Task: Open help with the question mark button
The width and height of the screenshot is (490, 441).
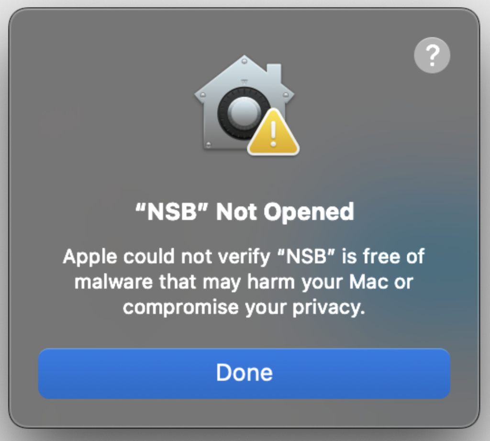Action: (x=432, y=55)
